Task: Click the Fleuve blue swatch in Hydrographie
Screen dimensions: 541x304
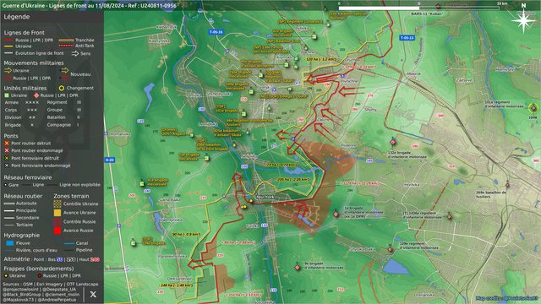Action: pyautogui.click(x=10, y=243)
